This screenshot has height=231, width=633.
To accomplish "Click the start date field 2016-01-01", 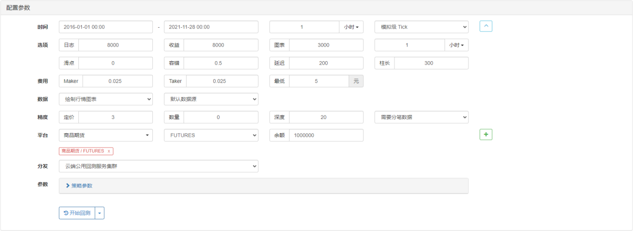I will tap(106, 27).
